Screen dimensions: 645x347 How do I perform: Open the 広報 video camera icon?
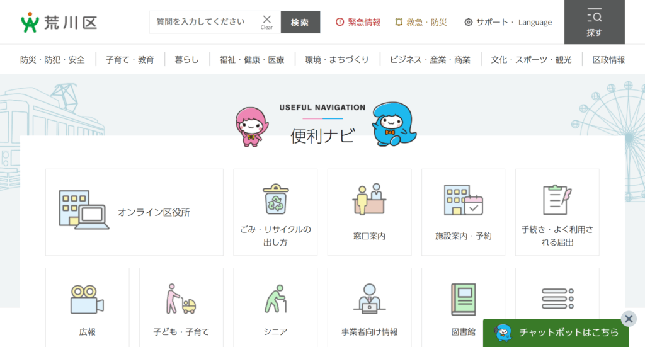87,299
